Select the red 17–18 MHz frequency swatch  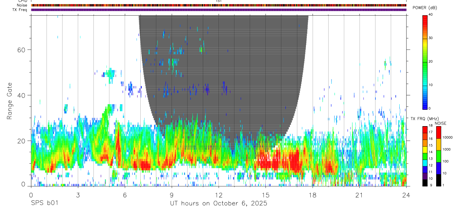[x=425, y=130]
